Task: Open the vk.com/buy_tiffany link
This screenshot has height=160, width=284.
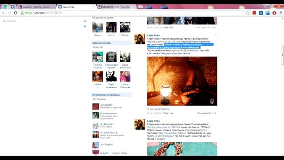Action: (x=171, y=133)
